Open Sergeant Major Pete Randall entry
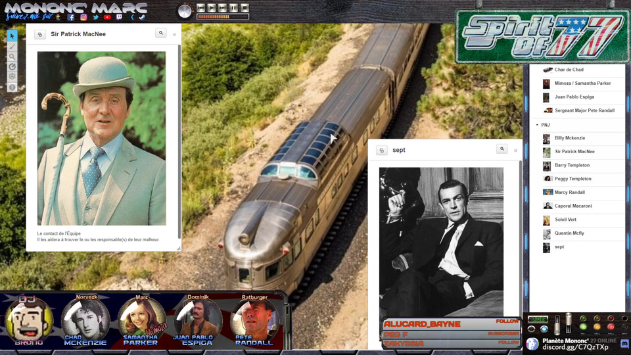 coord(584,110)
